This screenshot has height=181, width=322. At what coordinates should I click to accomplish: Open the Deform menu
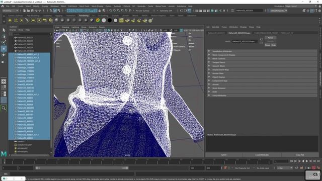127,6
